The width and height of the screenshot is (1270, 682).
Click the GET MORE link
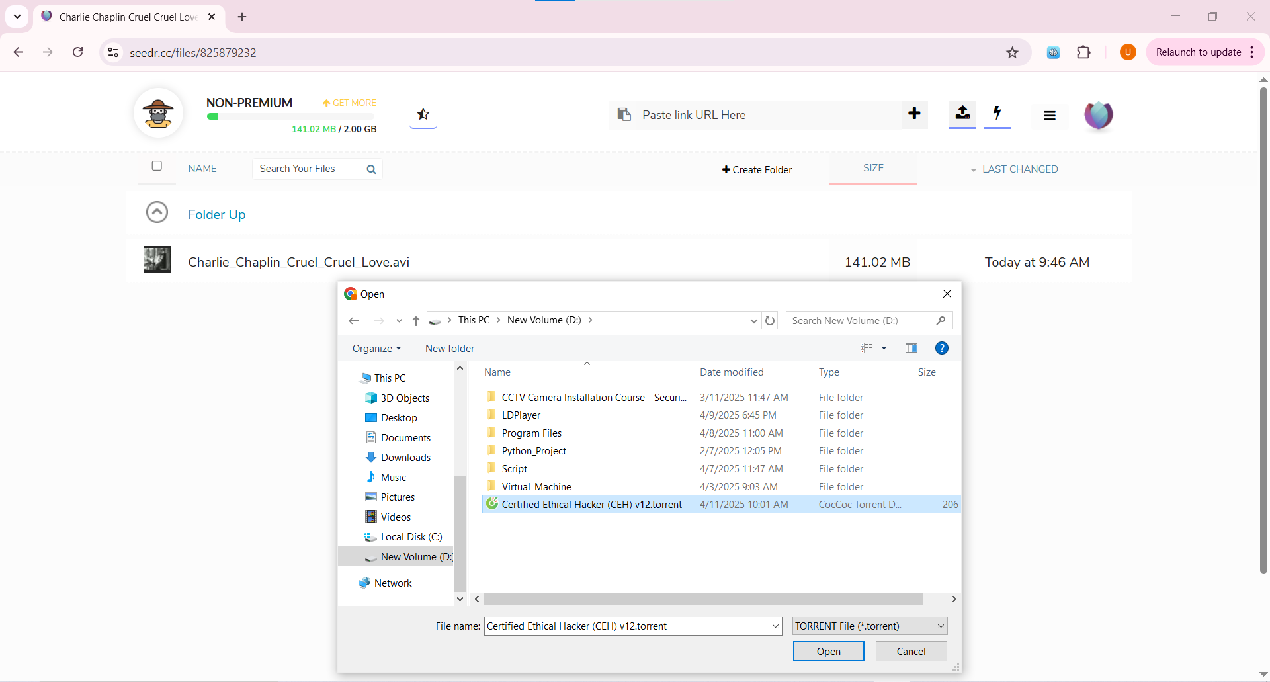(349, 103)
